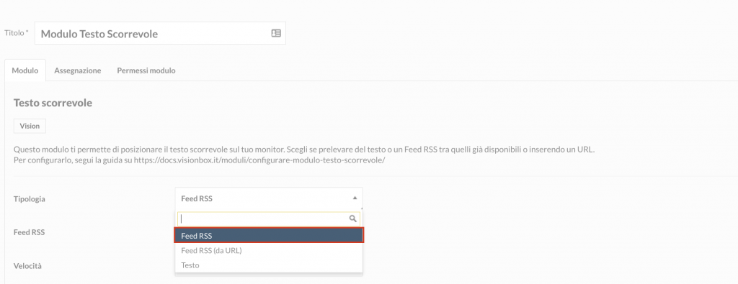Click the magnifier icon in dropdown search

click(352, 219)
